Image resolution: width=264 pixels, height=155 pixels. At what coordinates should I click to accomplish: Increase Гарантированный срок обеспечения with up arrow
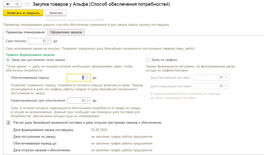[87, 99]
